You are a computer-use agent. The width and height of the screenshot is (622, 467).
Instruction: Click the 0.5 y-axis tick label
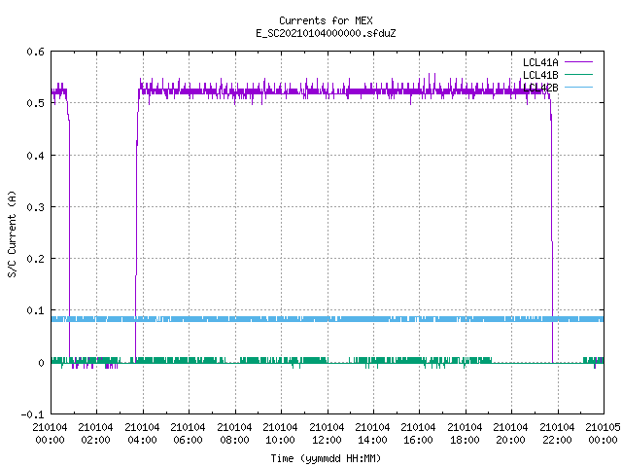click(35, 103)
